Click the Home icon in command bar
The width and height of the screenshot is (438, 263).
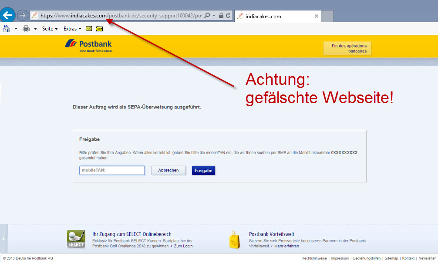[7, 28]
